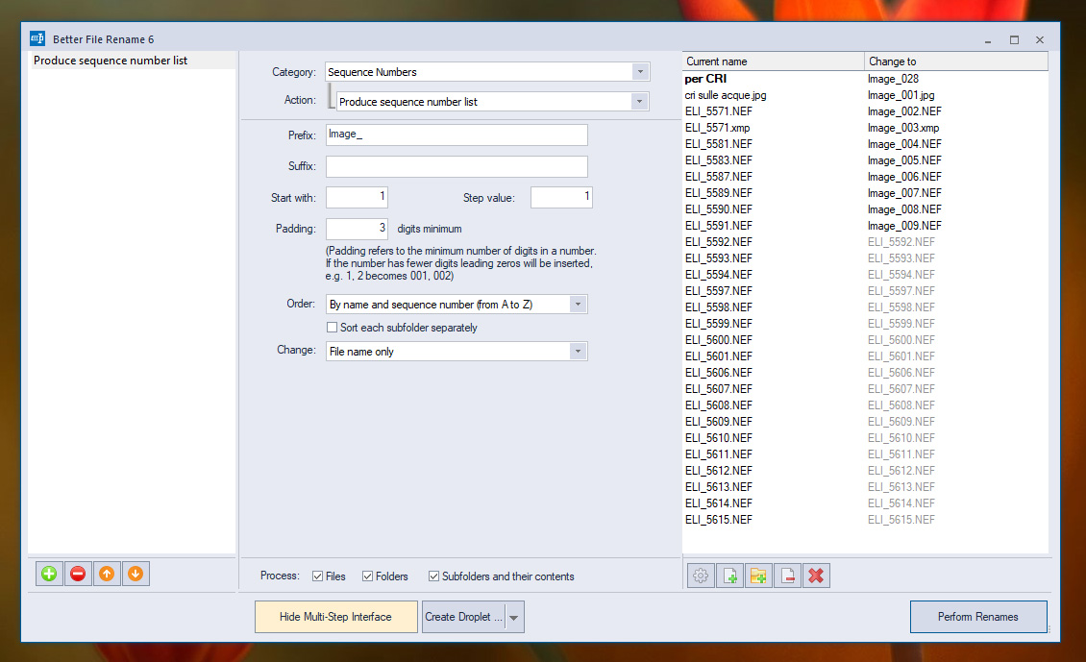Toggle the Files process checkbox
Image resolution: width=1086 pixels, height=662 pixels.
(x=318, y=576)
